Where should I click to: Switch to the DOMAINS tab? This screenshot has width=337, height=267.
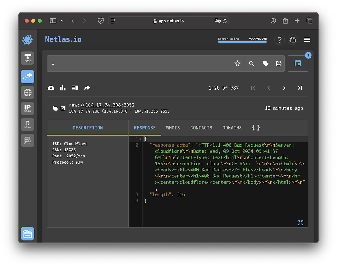click(x=232, y=128)
